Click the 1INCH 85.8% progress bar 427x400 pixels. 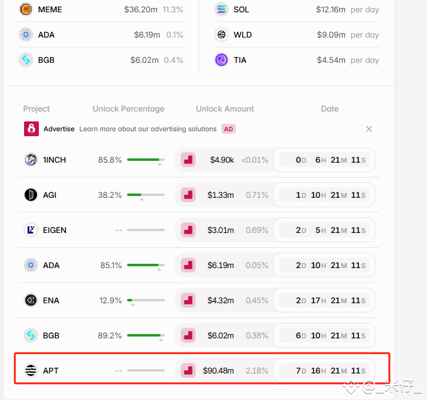[x=146, y=160]
